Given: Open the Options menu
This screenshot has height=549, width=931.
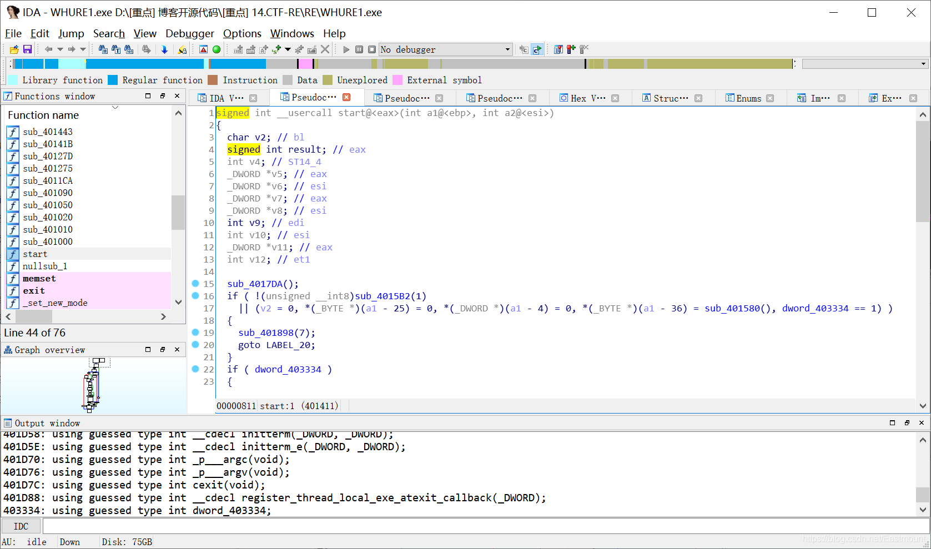Looking at the screenshot, I should tap(242, 33).
